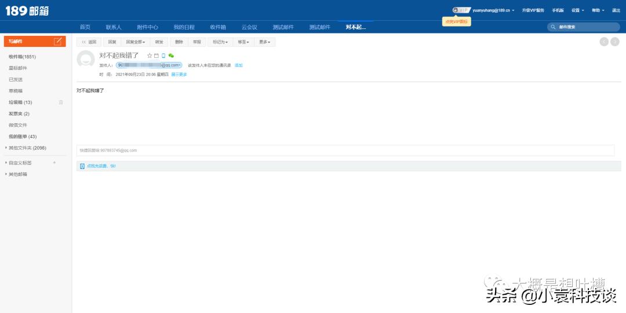Add a custom label with the plus icon
Viewport: 626px width, 313px height.
coord(54,163)
